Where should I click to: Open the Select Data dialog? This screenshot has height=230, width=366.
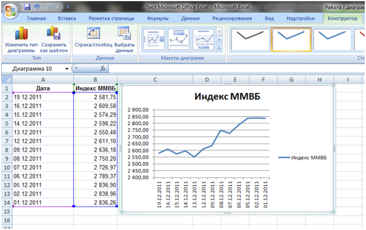(125, 40)
